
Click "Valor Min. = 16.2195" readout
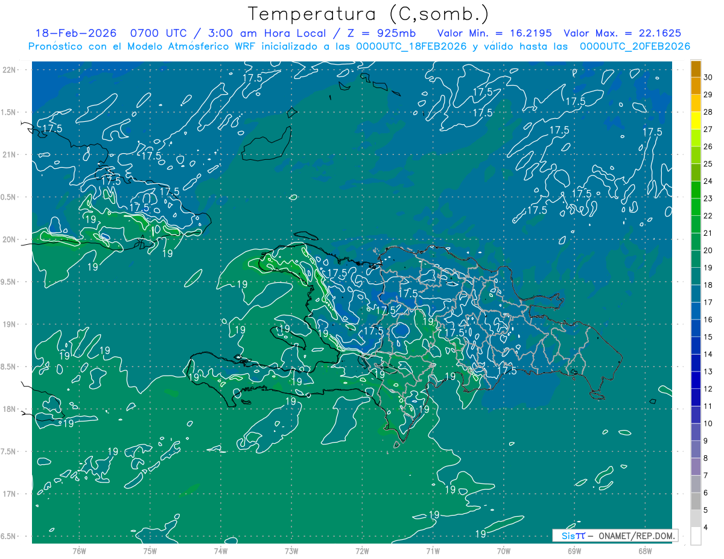(x=494, y=34)
